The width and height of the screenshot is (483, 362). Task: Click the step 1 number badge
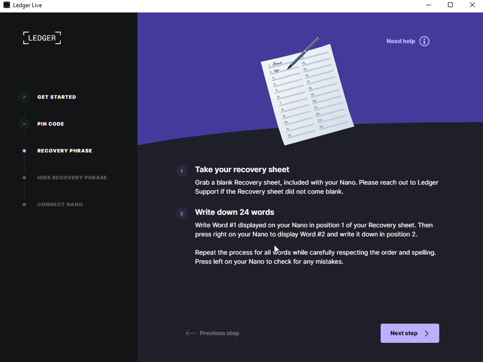tap(182, 171)
